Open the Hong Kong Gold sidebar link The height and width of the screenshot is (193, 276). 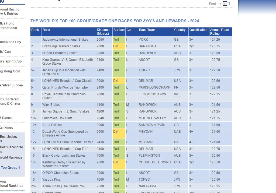[x=10, y=71]
